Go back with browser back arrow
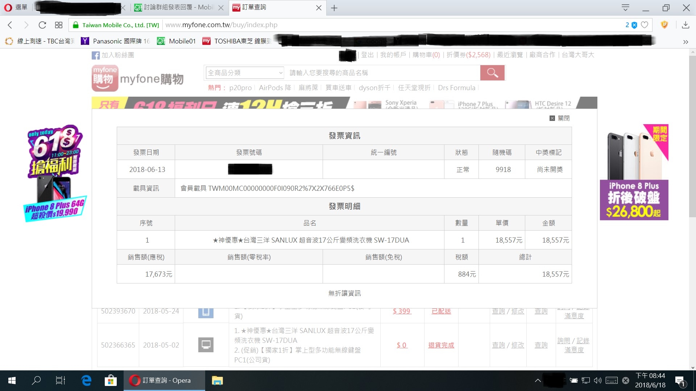The image size is (696, 391). click(10, 25)
